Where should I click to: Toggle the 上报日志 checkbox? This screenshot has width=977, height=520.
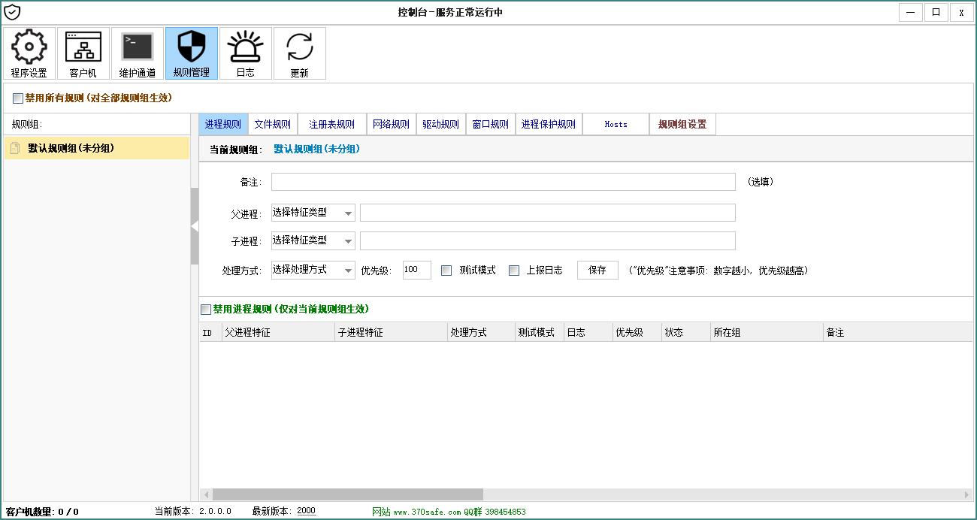click(514, 271)
